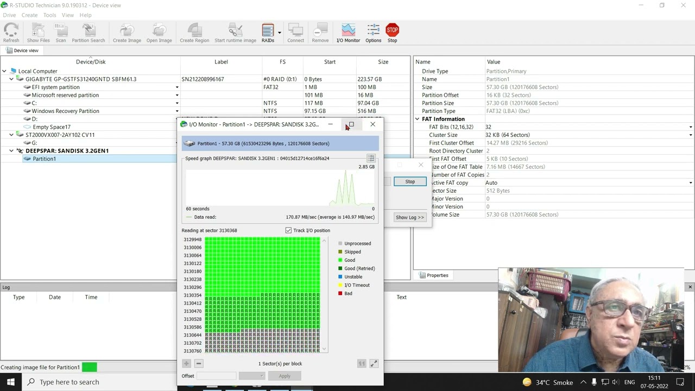Click the Create Region icon
This screenshot has width=695, height=391.
194,33
